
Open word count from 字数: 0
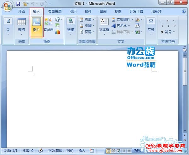click(x=28, y=151)
